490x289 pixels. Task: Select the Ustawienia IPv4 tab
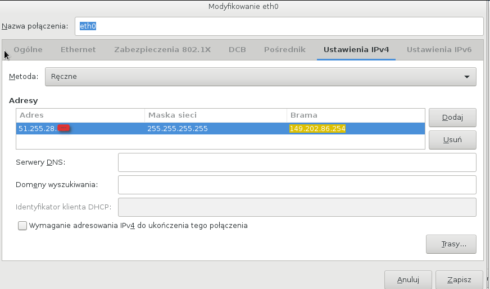pyautogui.click(x=356, y=49)
